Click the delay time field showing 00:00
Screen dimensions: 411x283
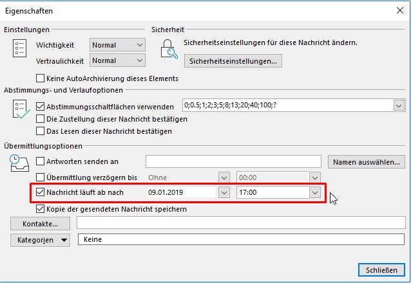(x=273, y=178)
